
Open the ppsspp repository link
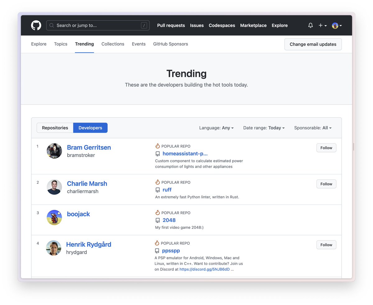(x=171, y=251)
